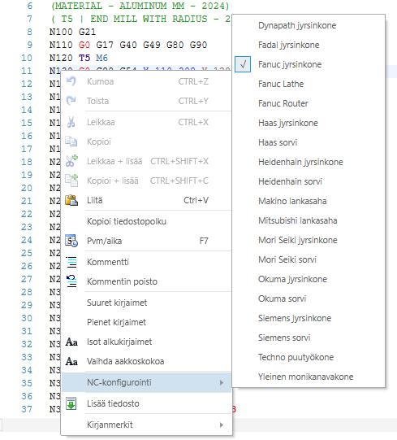The width and height of the screenshot is (397, 440).
Task: Choose Kopioi tiedostopolku from context menu
Action: (x=146, y=221)
